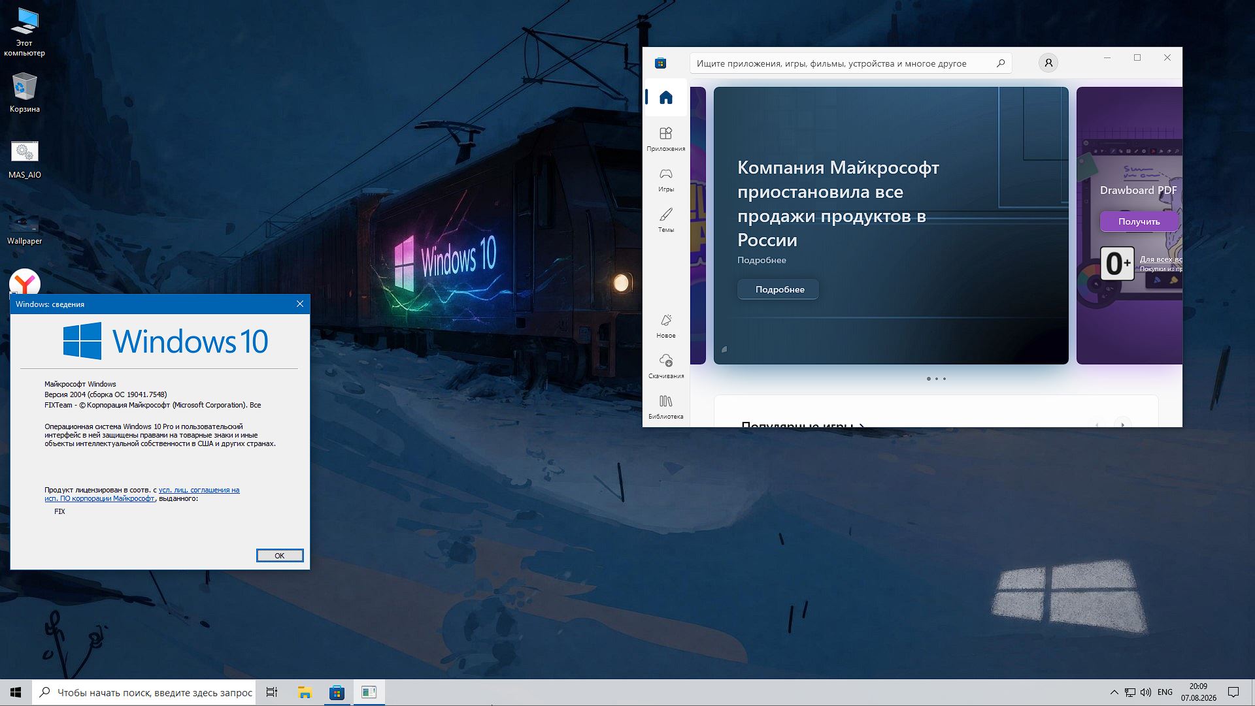Screen dimensions: 1255x706
Task: Open the Темы section in Store sidebar
Action: pos(665,220)
